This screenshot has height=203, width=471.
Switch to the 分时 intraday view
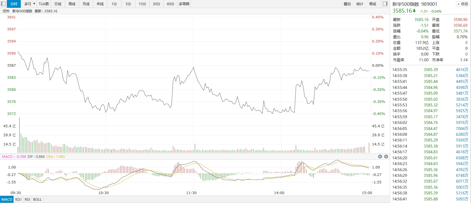14,4
